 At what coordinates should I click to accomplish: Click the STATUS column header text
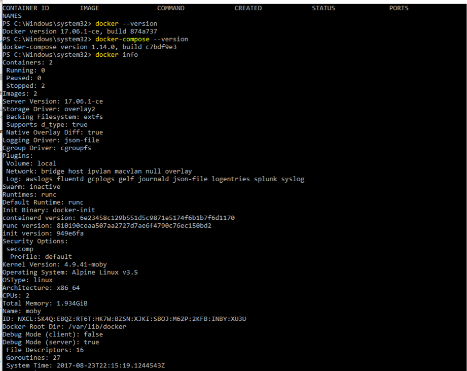tap(324, 8)
